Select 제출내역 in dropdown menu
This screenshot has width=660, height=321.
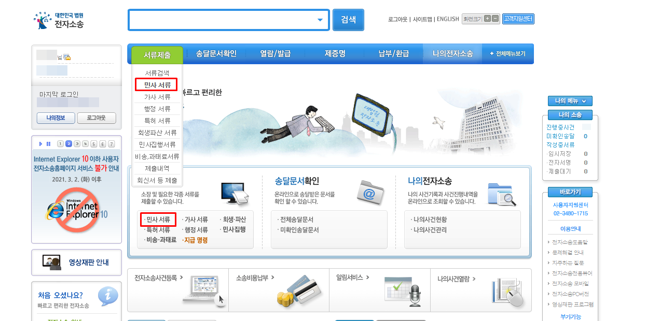(x=157, y=168)
